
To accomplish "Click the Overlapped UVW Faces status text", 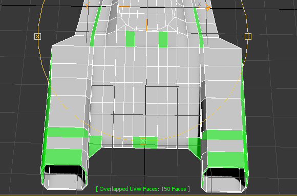I will 143,189.
